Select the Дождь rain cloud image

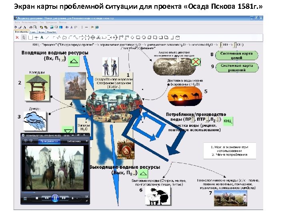click(35, 121)
